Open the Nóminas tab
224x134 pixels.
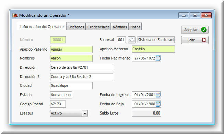[x=120, y=27]
